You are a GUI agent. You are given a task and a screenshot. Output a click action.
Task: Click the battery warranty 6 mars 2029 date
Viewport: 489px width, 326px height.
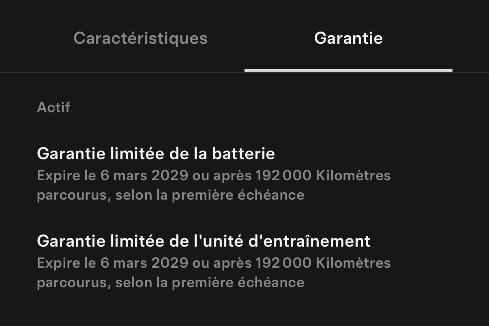144,175
